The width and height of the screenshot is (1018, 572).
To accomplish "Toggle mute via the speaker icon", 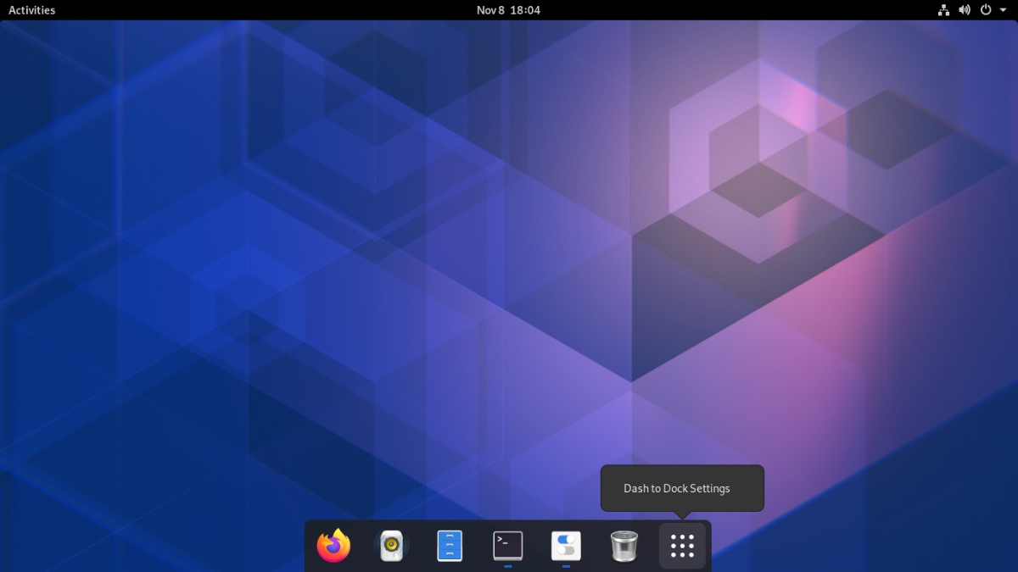I will 965,10.
